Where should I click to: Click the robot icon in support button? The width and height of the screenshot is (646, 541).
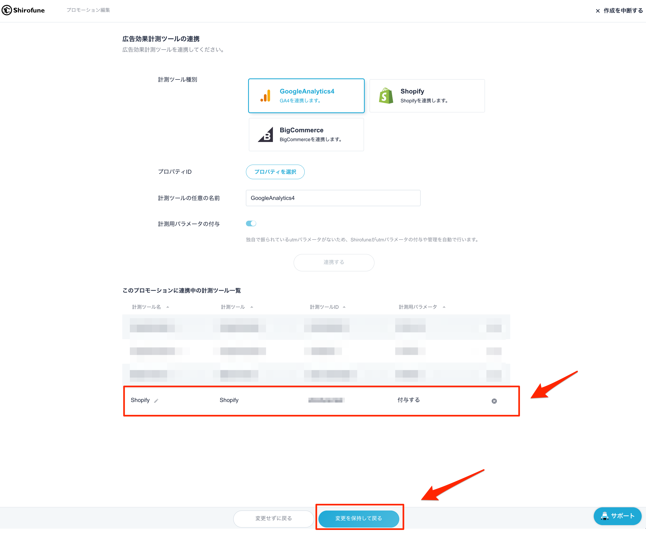tap(605, 516)
